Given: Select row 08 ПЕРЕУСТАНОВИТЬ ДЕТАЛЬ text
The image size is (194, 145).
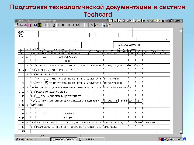Looking at the screenshot, I should (x=81, y=88).
